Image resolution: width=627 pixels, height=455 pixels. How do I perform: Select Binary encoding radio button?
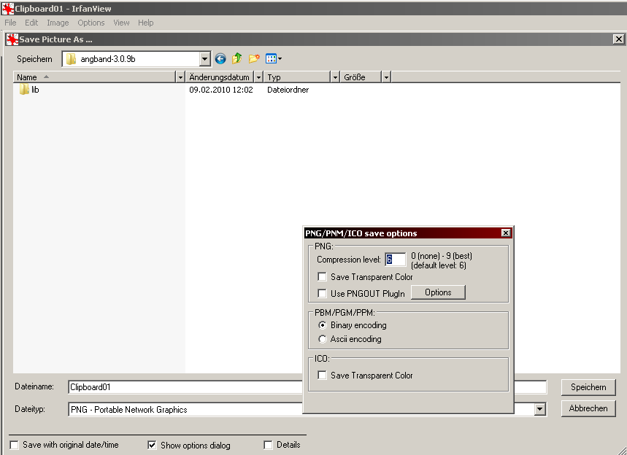pyautogui.click(x=323, y=325)
